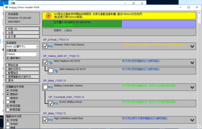Check the nested AMD Radeon HD 6570 checkbox
The width and height of the screenshot is (202, 129).
[51, 71]
